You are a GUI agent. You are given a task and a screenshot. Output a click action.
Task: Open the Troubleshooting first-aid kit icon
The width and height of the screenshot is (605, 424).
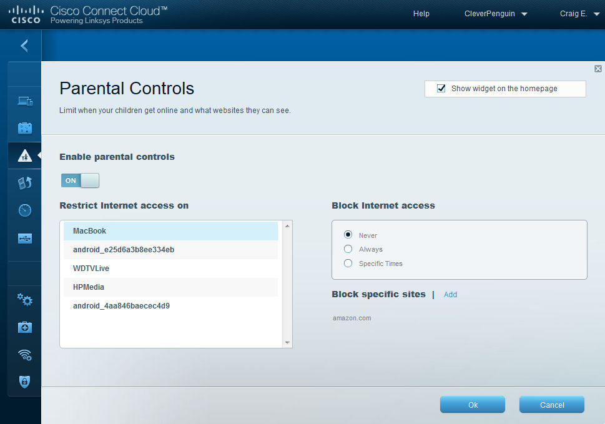pos(25,327)
